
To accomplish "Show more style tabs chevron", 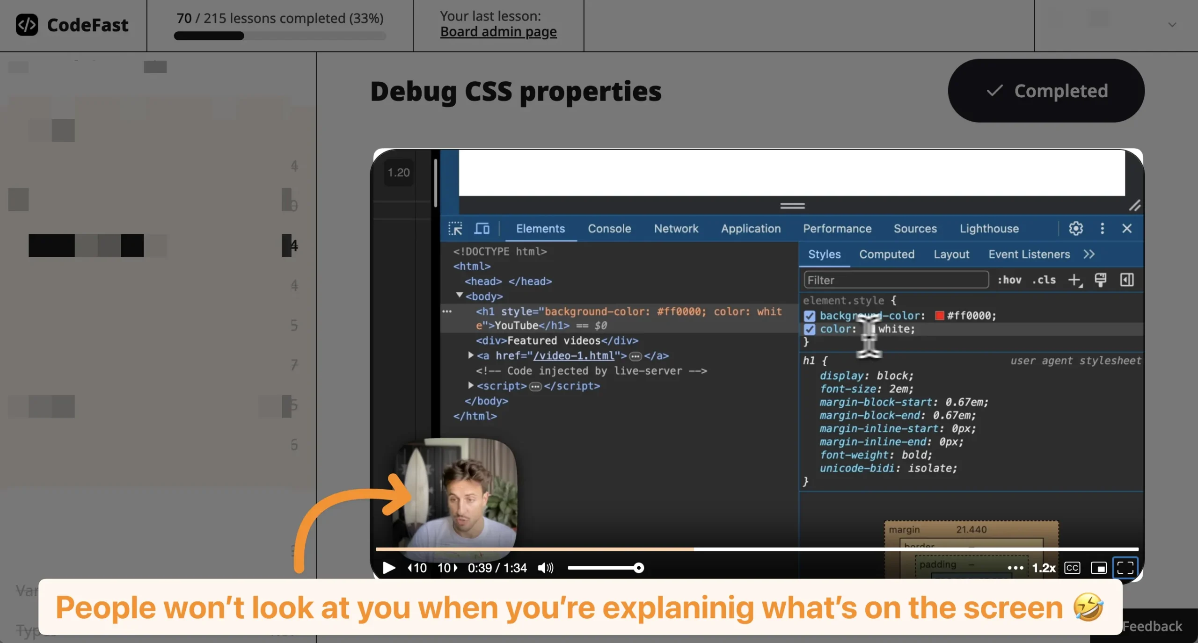I will (1089, 254).
